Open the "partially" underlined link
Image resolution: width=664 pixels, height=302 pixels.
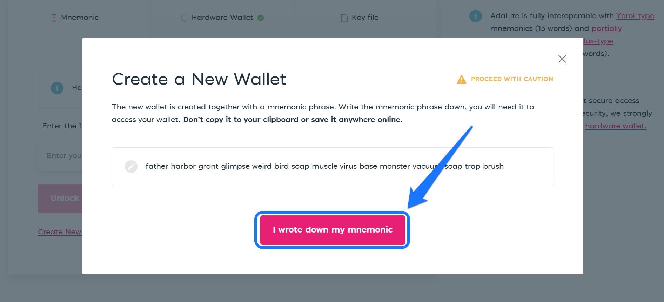coord(606,28)
